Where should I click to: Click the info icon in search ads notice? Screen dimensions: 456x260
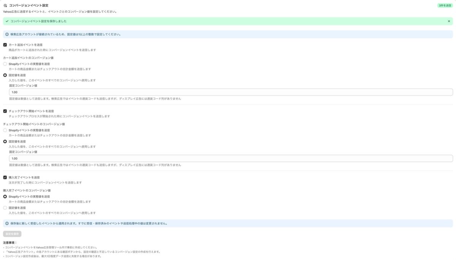pyautogui.click(x=7, y=34)
